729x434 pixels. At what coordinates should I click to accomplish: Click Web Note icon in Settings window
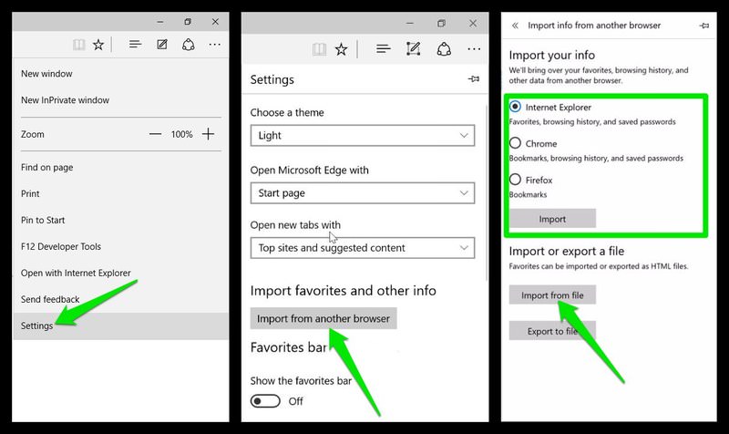tap(413, 49)
